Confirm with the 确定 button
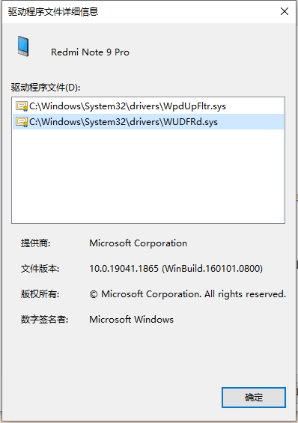The image size is (298, 423). pos(254,398)
